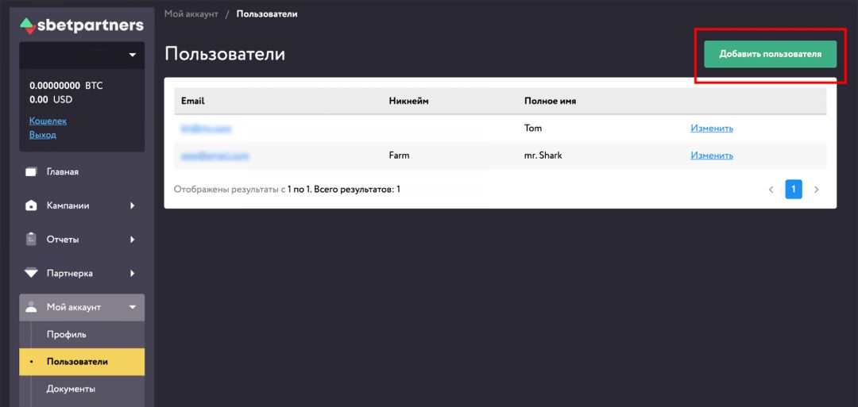
Task: Click the Партнерка diamond icon
Action: [32, 273]
